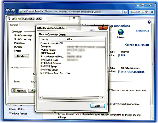Click right arrow of details horizontal scrollbar
The width and height of the screenshot is (158, 123).
pos(103,98)
